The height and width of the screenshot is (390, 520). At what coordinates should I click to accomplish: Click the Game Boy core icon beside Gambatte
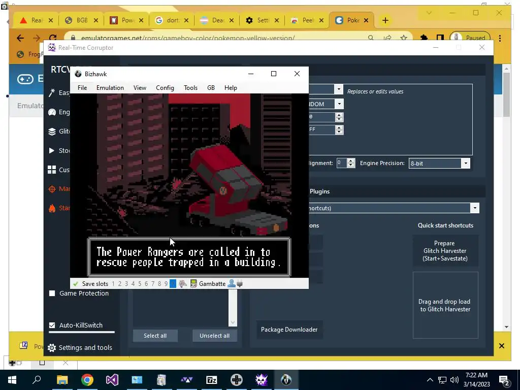[x=193, y=284]
